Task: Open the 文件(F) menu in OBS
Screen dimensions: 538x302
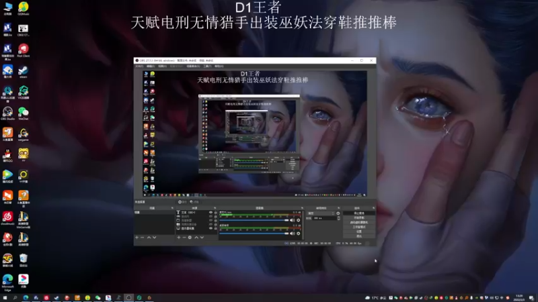Action: [x=139, y=66]
